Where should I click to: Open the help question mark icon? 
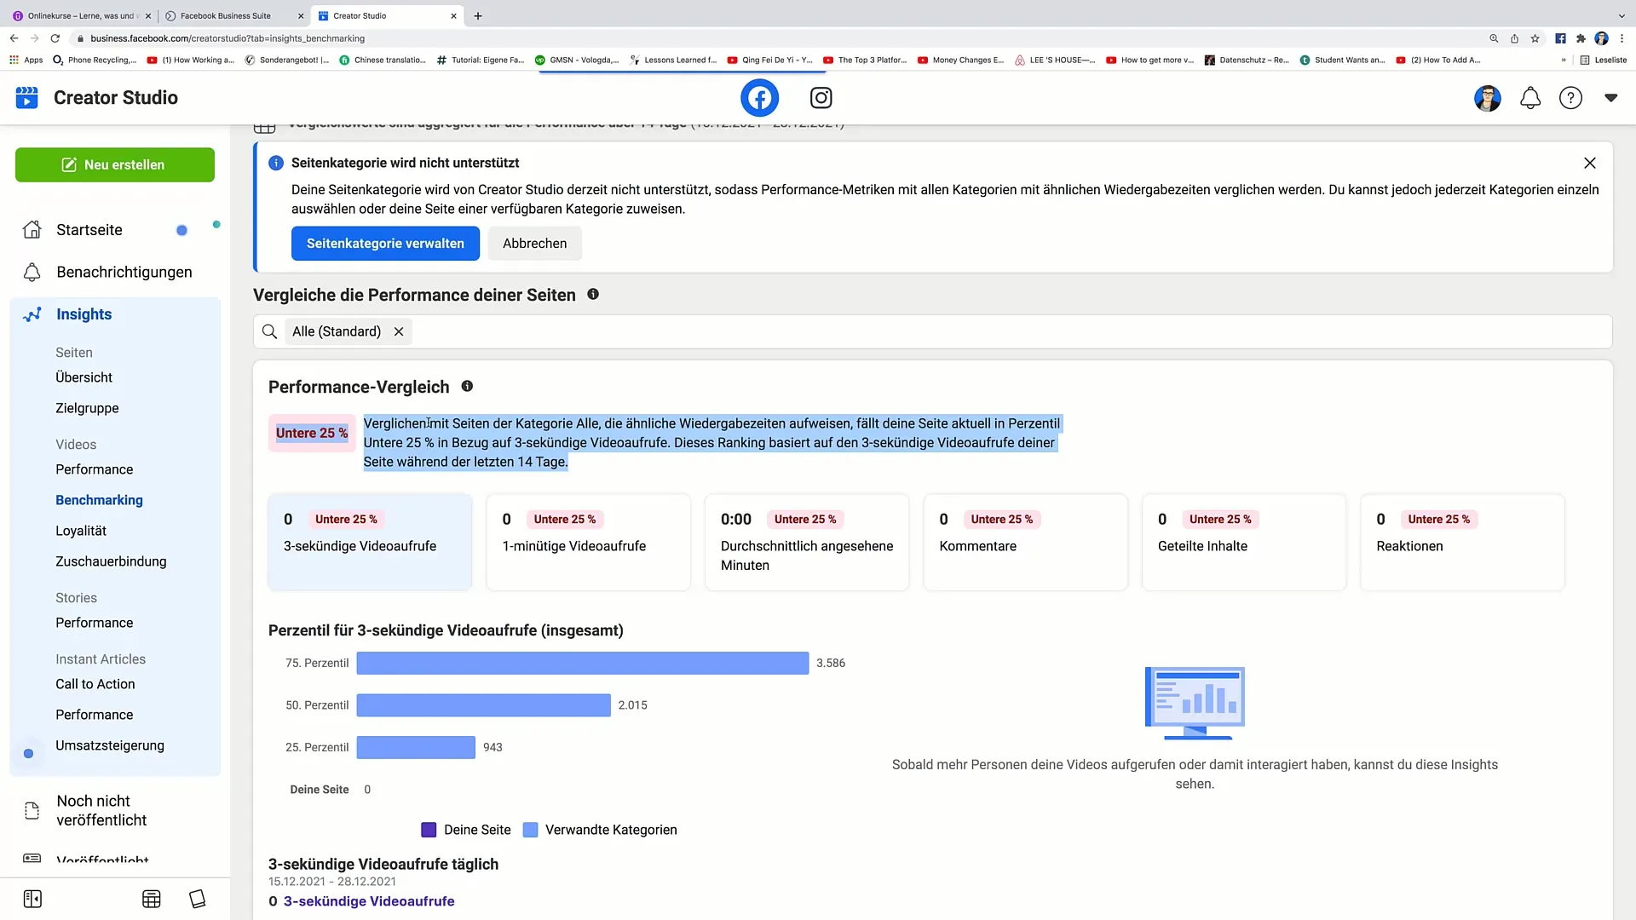pyautogui.click(x=1570, y=98)
